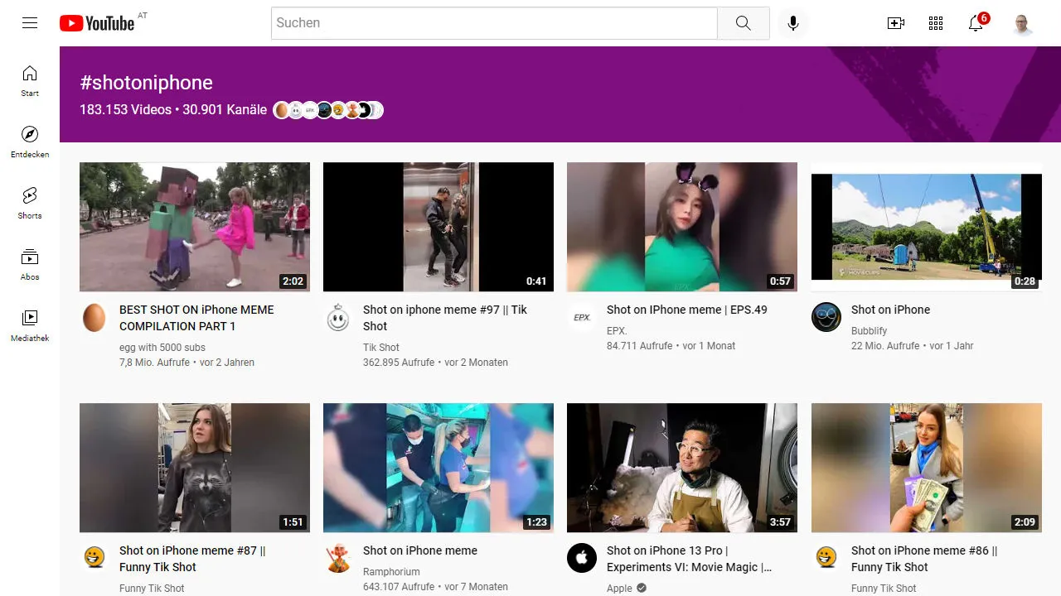Open Funny Tik Shot avatar beside meme #87
The image size is (1061, 596).
pos(94,558)
